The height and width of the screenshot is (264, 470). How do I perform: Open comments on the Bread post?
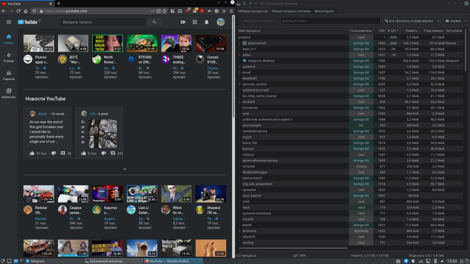pyautogui.click(x=63, y=153)
